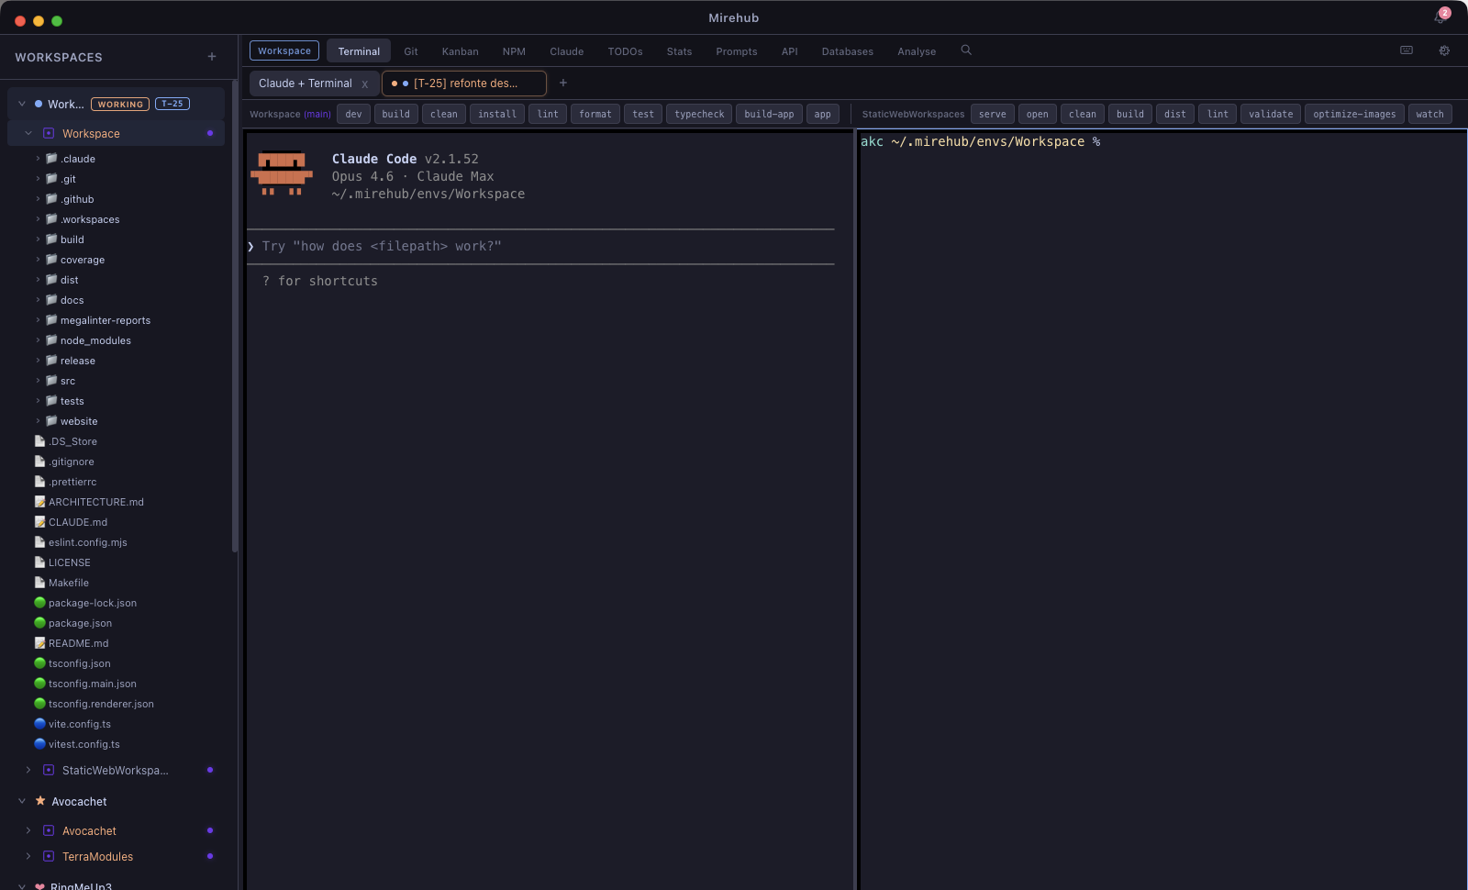
Task: Click the node_modules folder icon
Action: point(50,340)
